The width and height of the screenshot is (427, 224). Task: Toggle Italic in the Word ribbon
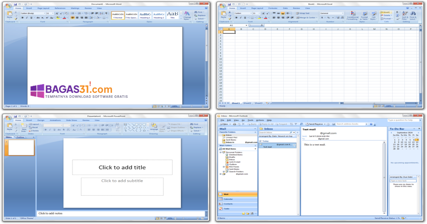pos(27,18)
